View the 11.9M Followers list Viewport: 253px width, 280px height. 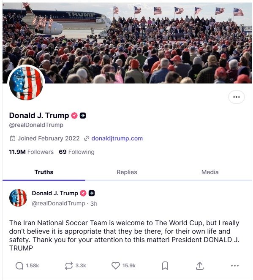click(31, 152)
